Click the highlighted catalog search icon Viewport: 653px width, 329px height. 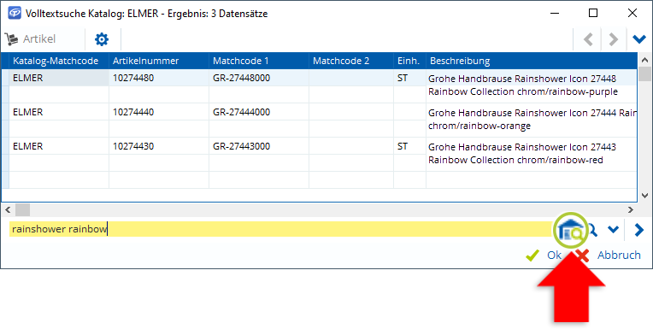[x=570, y=230]
